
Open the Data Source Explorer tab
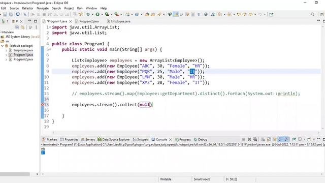click(x=114, y=139)
